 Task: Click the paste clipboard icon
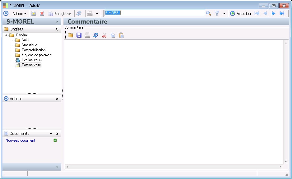121,35
